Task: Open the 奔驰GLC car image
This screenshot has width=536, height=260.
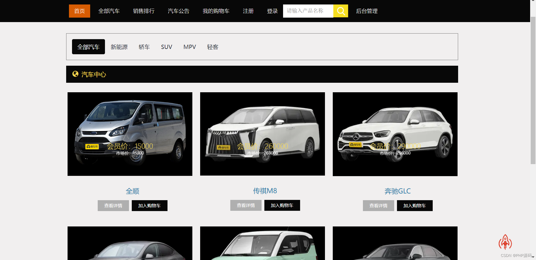Action: tap(395, 134)
